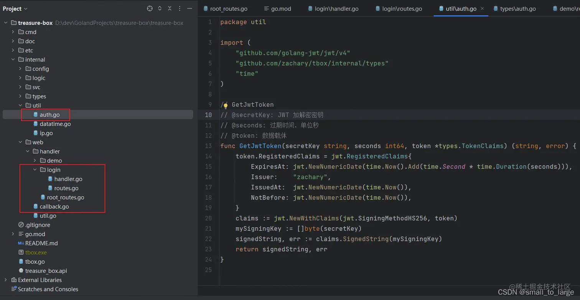
Task: Click the External Libraries icon
Action: click(14, 280)
